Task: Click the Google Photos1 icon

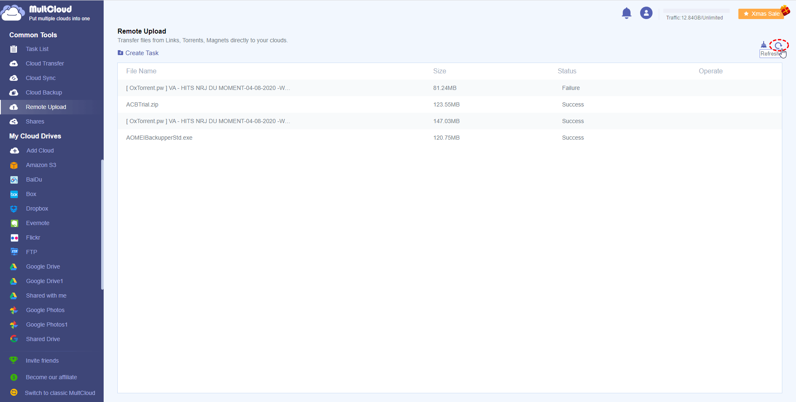Action: 14,325
